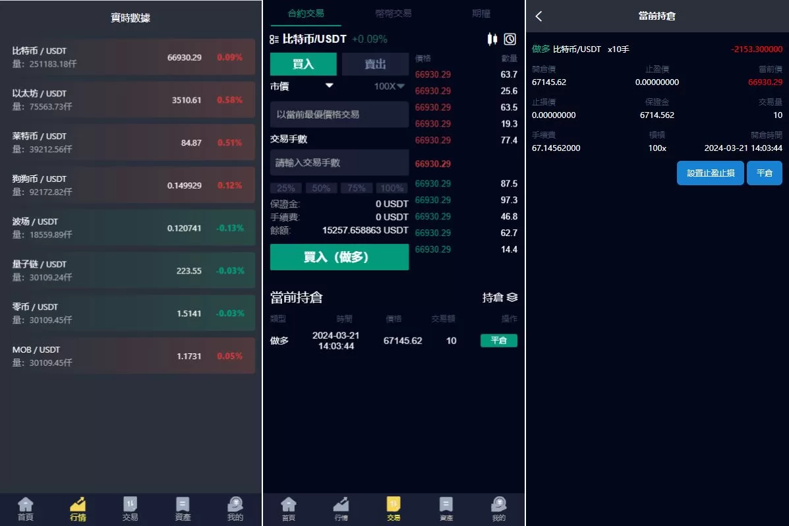The height and width of the screenshot is (526, 789).
Task: Open order history clock icon
Action: click(510, 40)
